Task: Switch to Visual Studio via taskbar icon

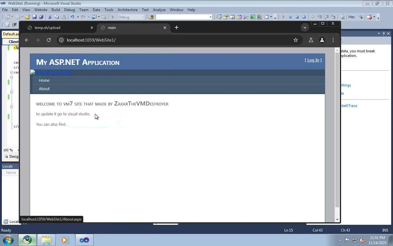Action: pyautogui.click(x=84, y=240)
